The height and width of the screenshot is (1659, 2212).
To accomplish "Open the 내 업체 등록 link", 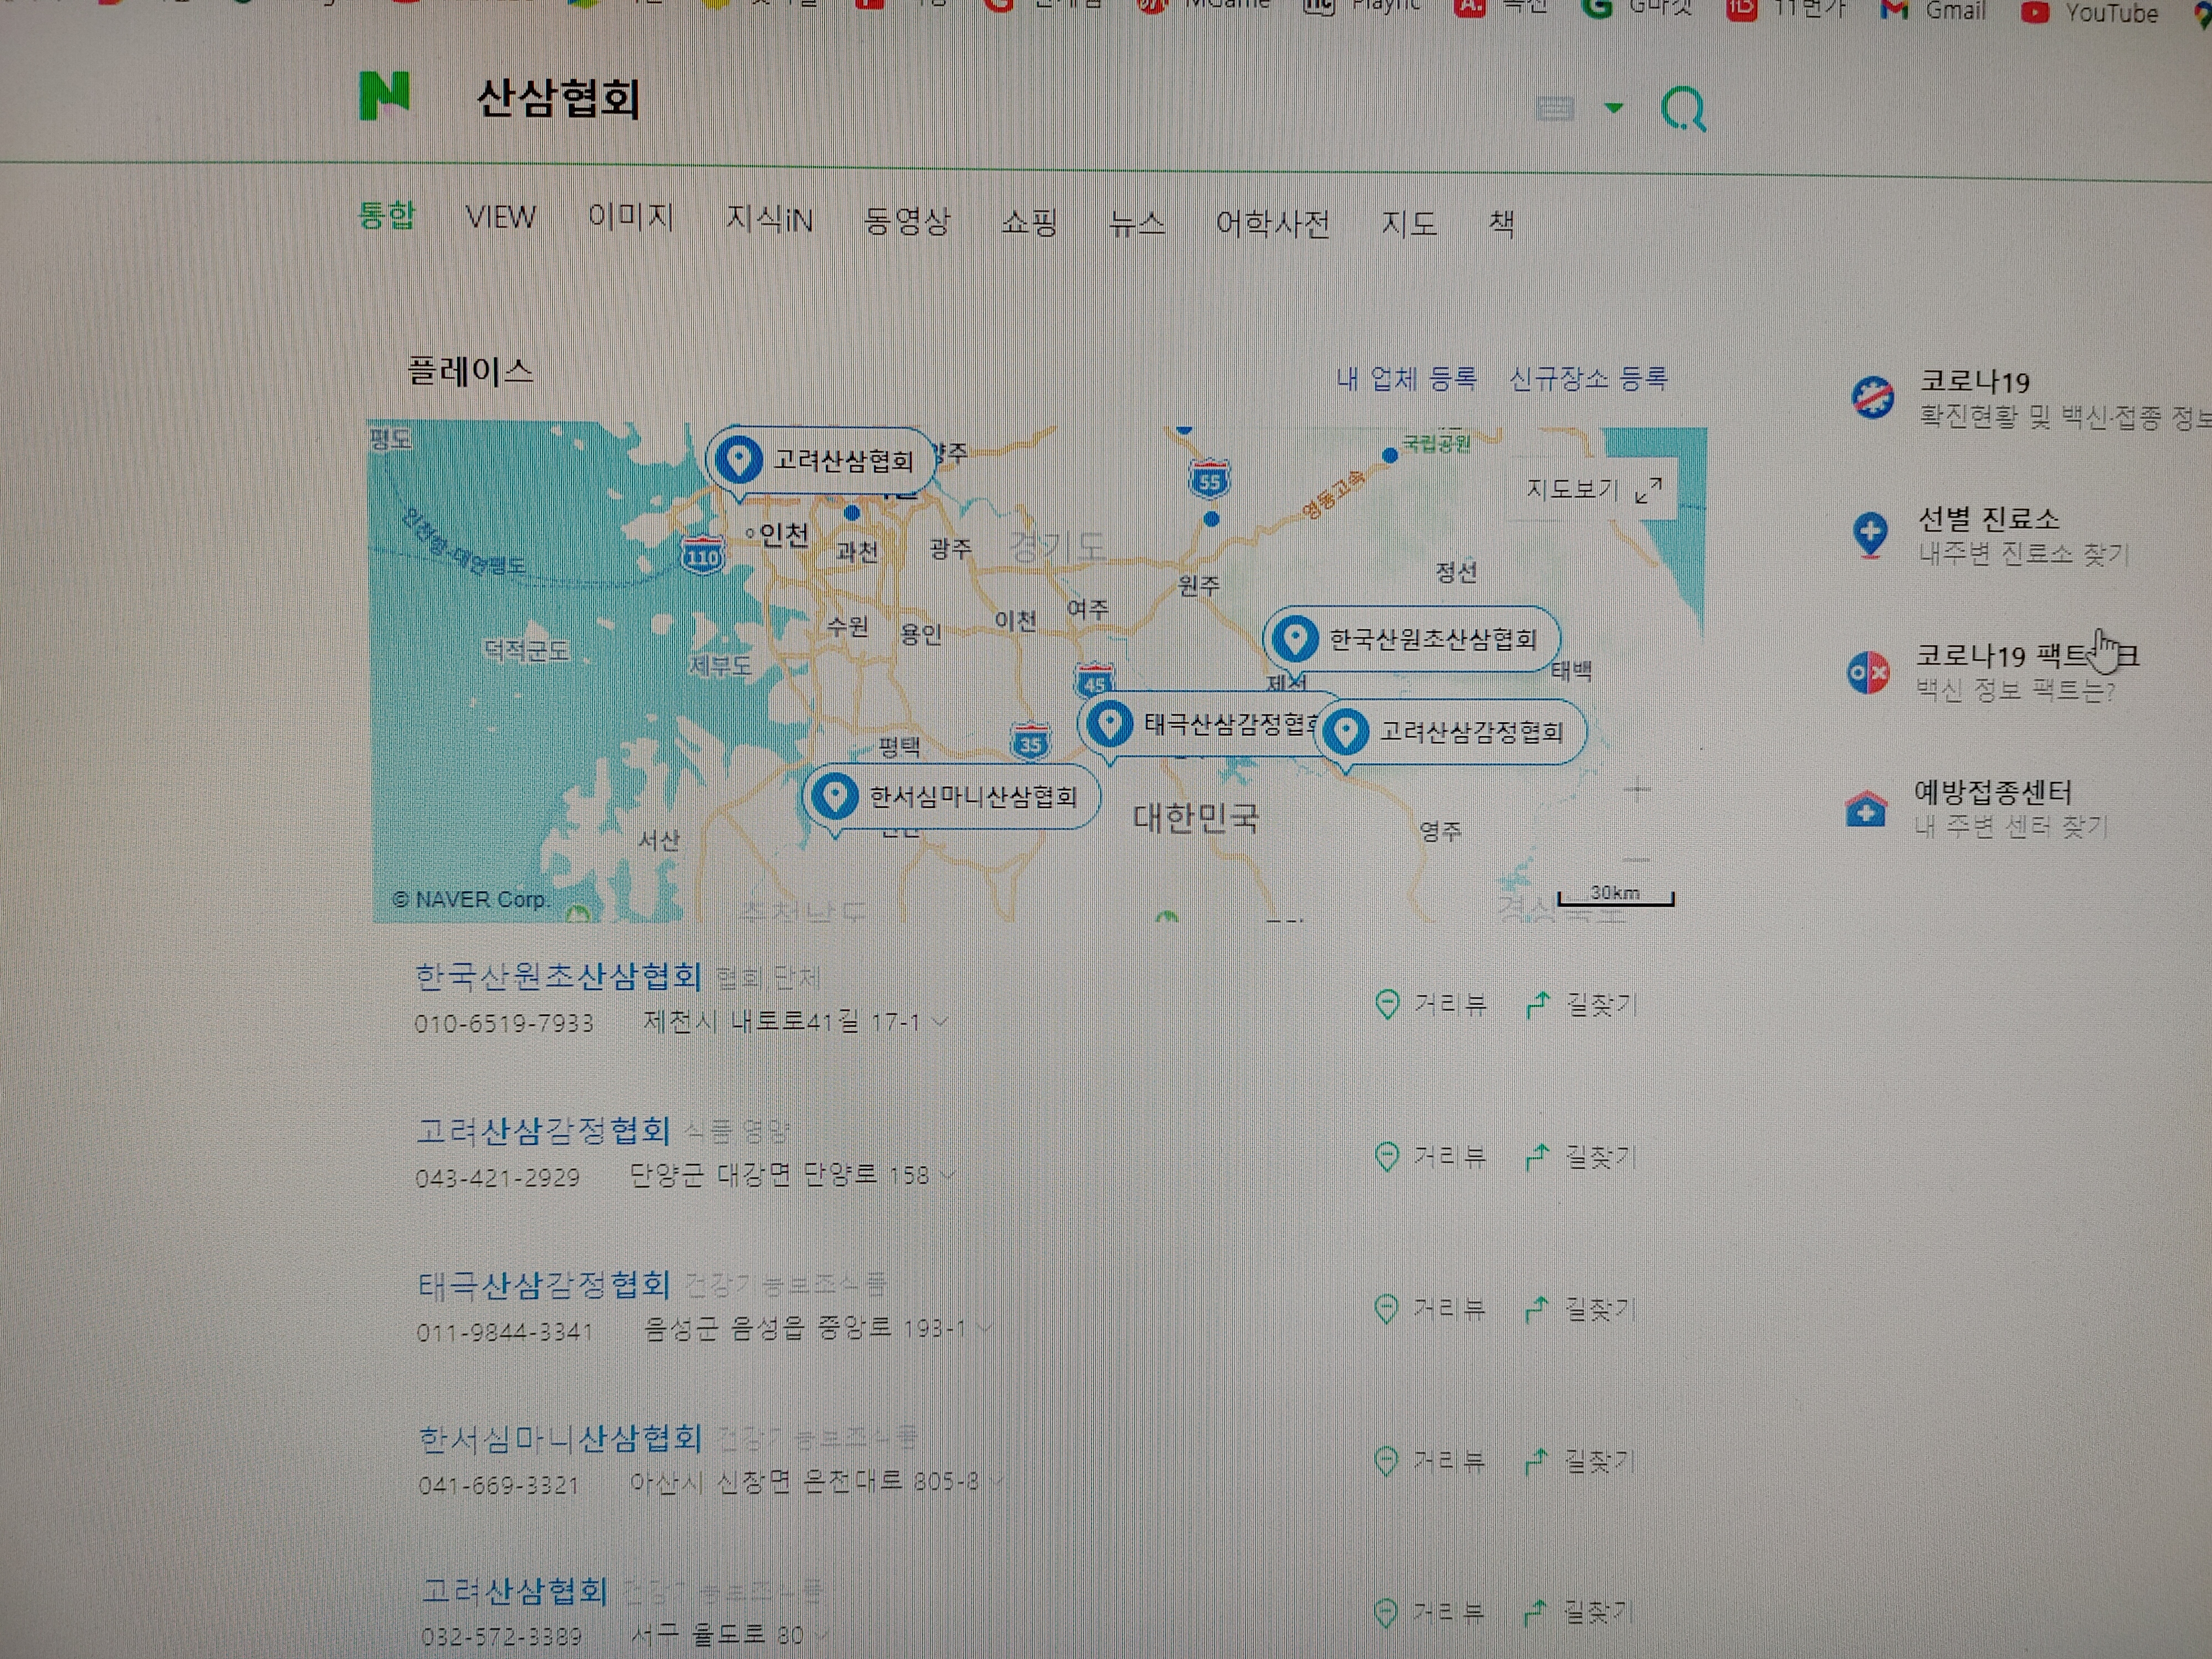I will (x=1406, y=378).
